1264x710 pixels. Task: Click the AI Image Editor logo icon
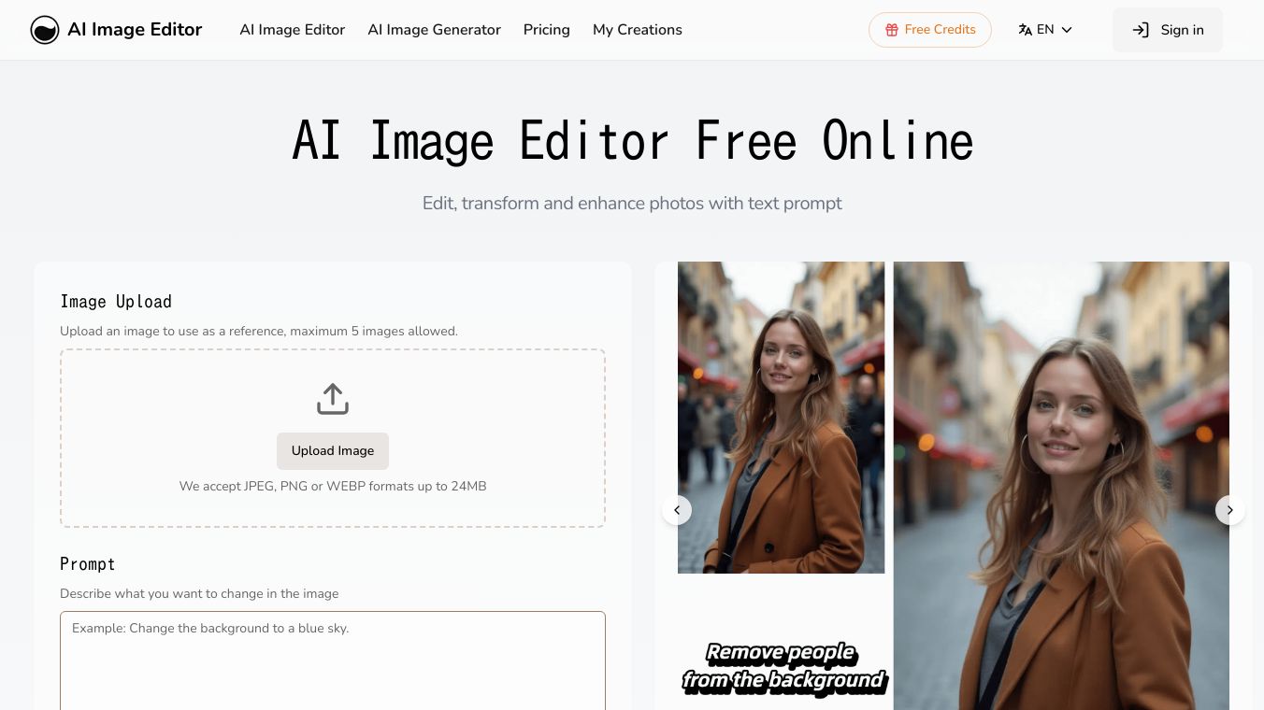pyautogui.click(x=45, y=30)
